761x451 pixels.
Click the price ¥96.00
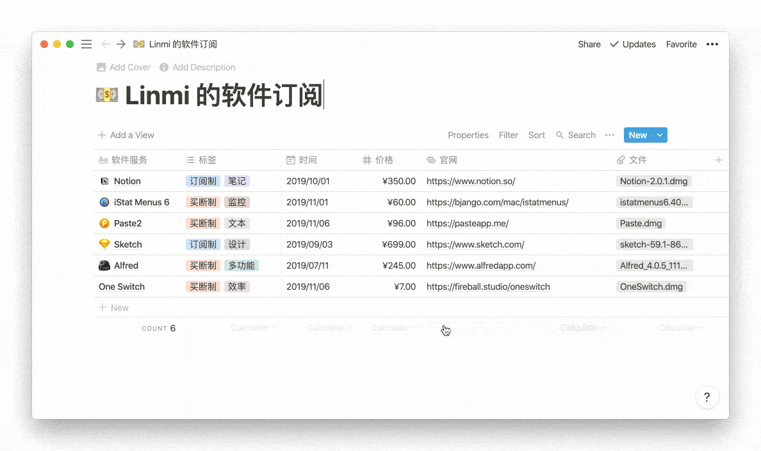[x=402, y=223]
